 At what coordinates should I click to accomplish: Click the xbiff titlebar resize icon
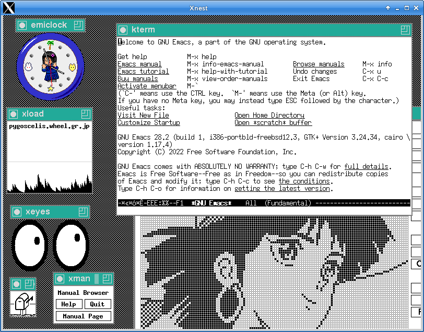point(29,284)
